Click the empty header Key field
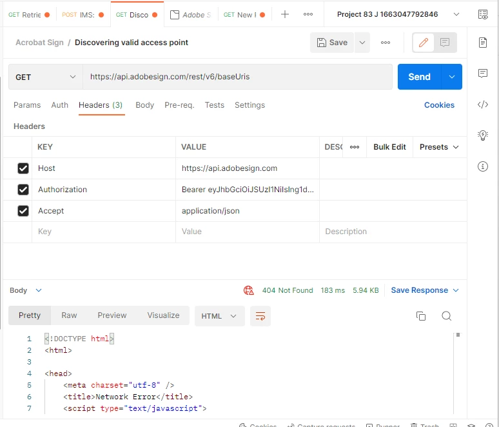The width and height of the screenshot is (499, 427). (x=104, y=232)
